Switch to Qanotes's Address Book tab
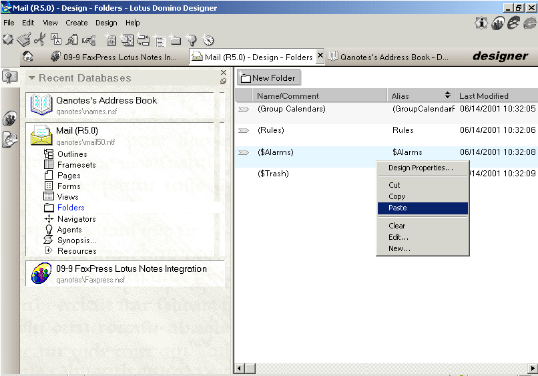538x376 pixels. (394, 57)
